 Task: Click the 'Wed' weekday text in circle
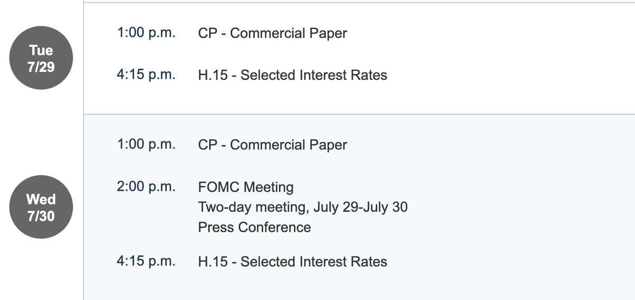click(x=41, y=199)
